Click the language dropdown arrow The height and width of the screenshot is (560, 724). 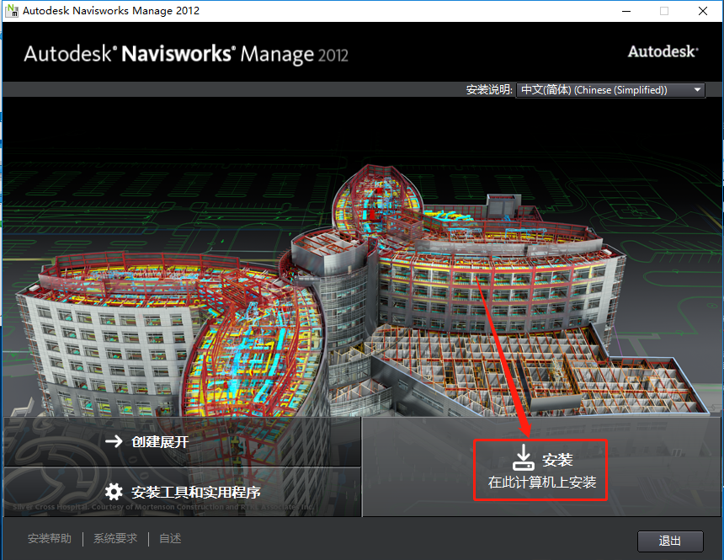(697, 90)
